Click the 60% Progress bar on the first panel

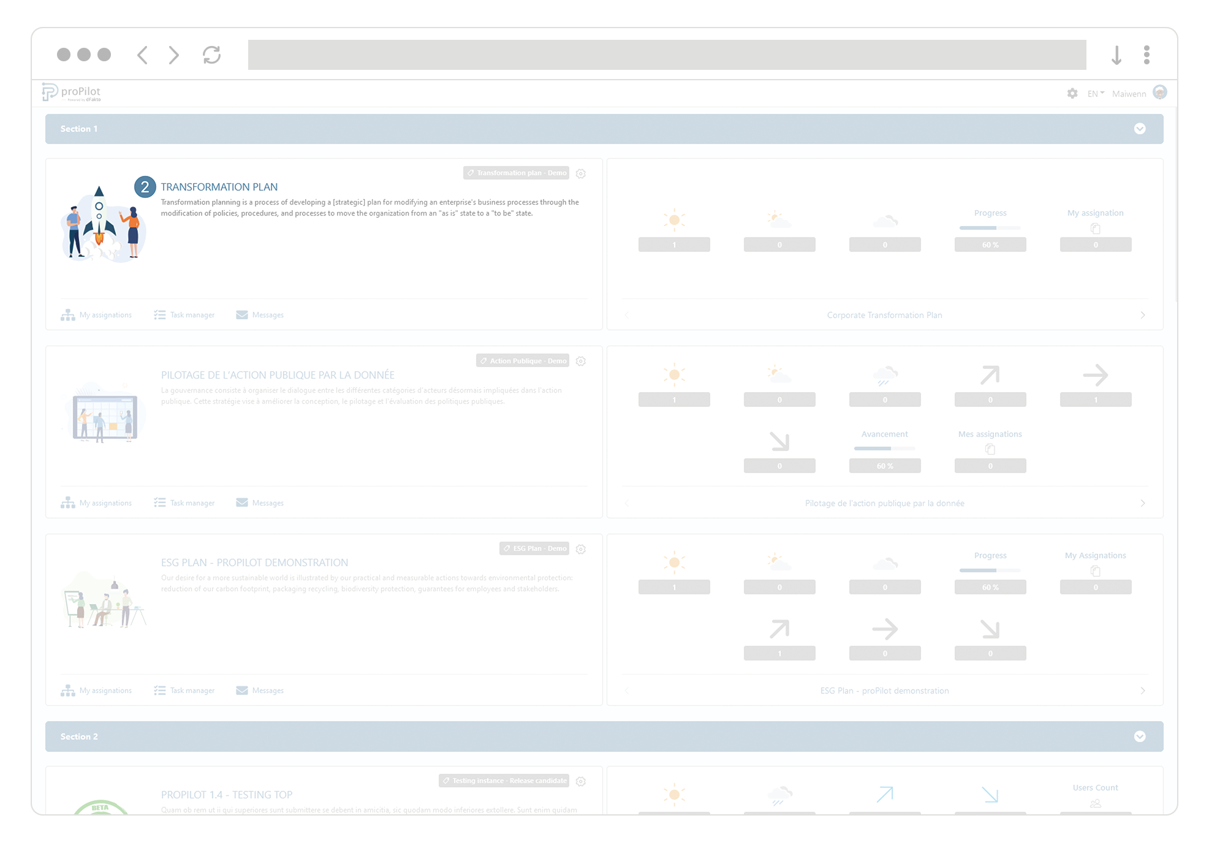click(x=990, y=227)
